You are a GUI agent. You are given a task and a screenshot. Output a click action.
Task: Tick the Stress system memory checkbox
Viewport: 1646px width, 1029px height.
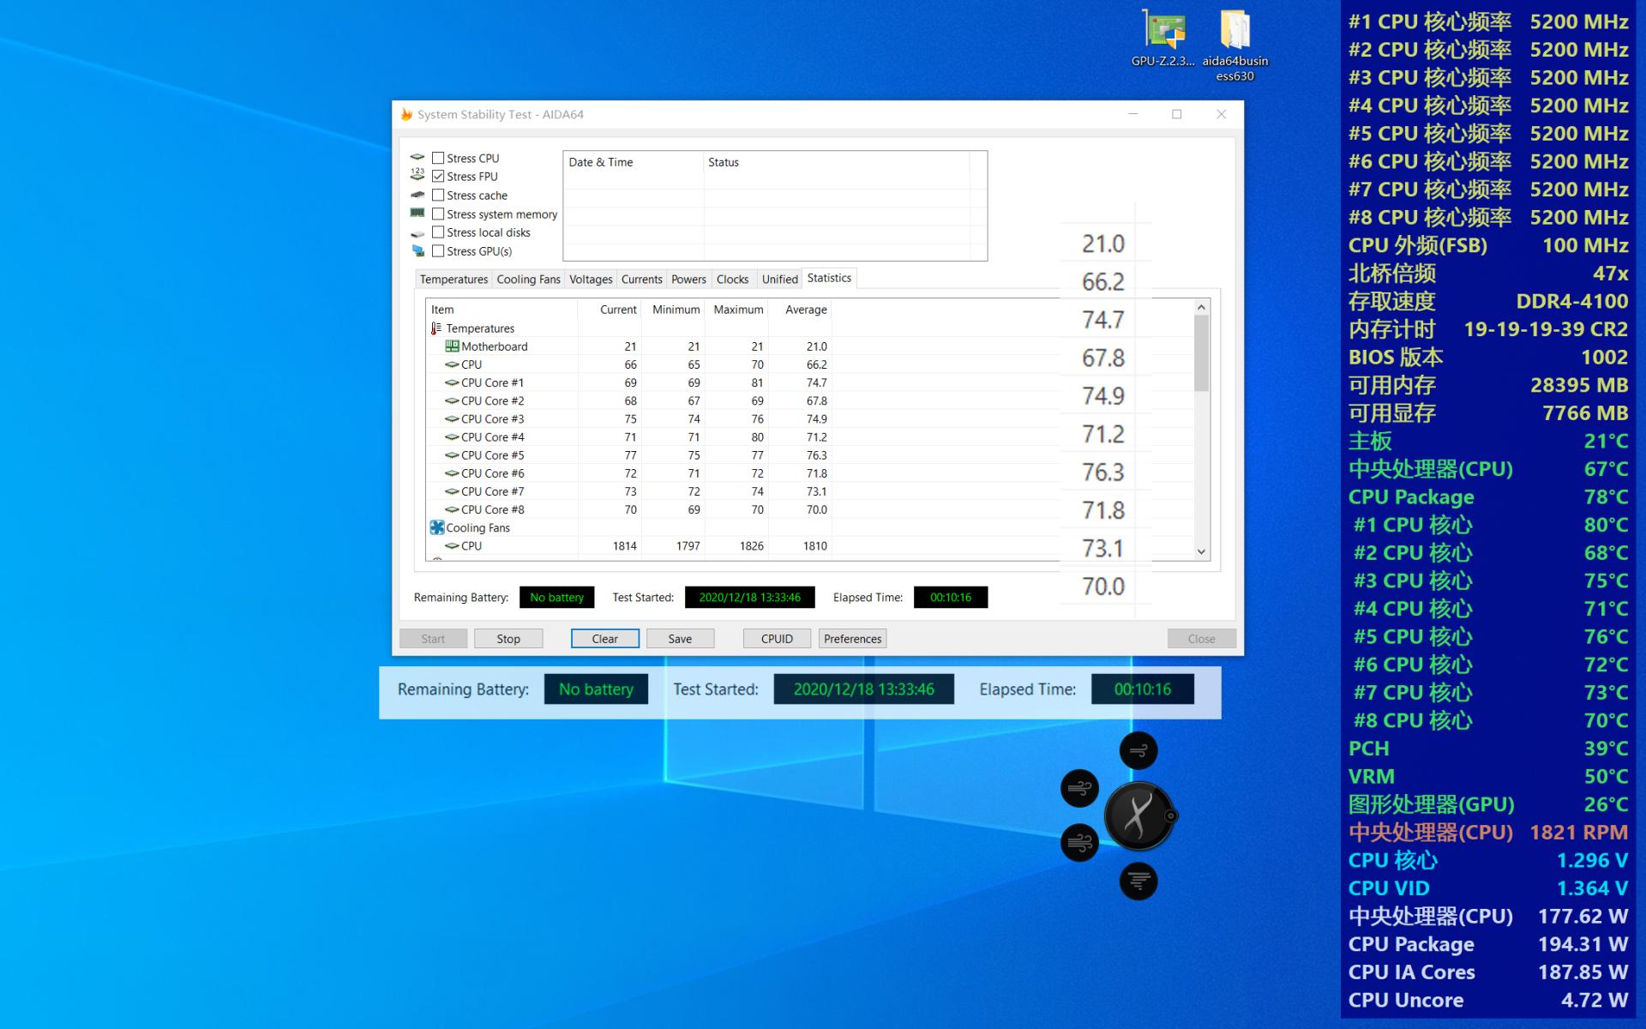(438, 214)
